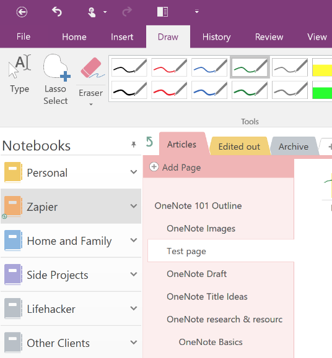Open the OneNote Basics subpage
332x358 pixels.
coord(211,342)
